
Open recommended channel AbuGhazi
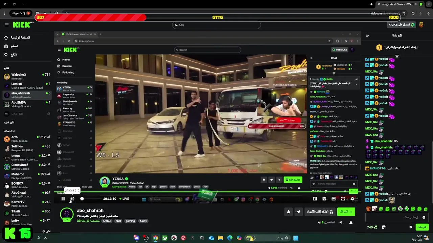(27, 194)
